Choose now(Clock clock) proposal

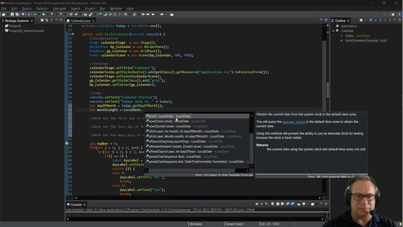[196, 121]
